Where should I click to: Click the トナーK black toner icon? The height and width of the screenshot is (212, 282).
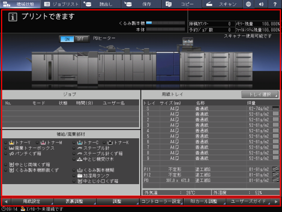pyautogui.click(x=110, y=143)
